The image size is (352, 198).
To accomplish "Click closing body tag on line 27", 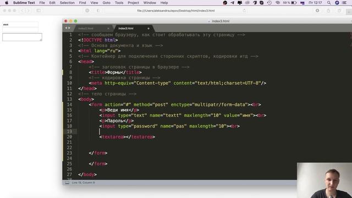I will (x=87, y=174).
